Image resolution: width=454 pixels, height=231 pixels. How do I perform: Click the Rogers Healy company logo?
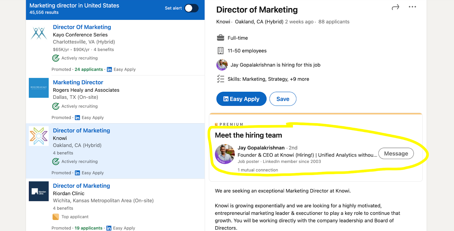(x=39, y=88)
